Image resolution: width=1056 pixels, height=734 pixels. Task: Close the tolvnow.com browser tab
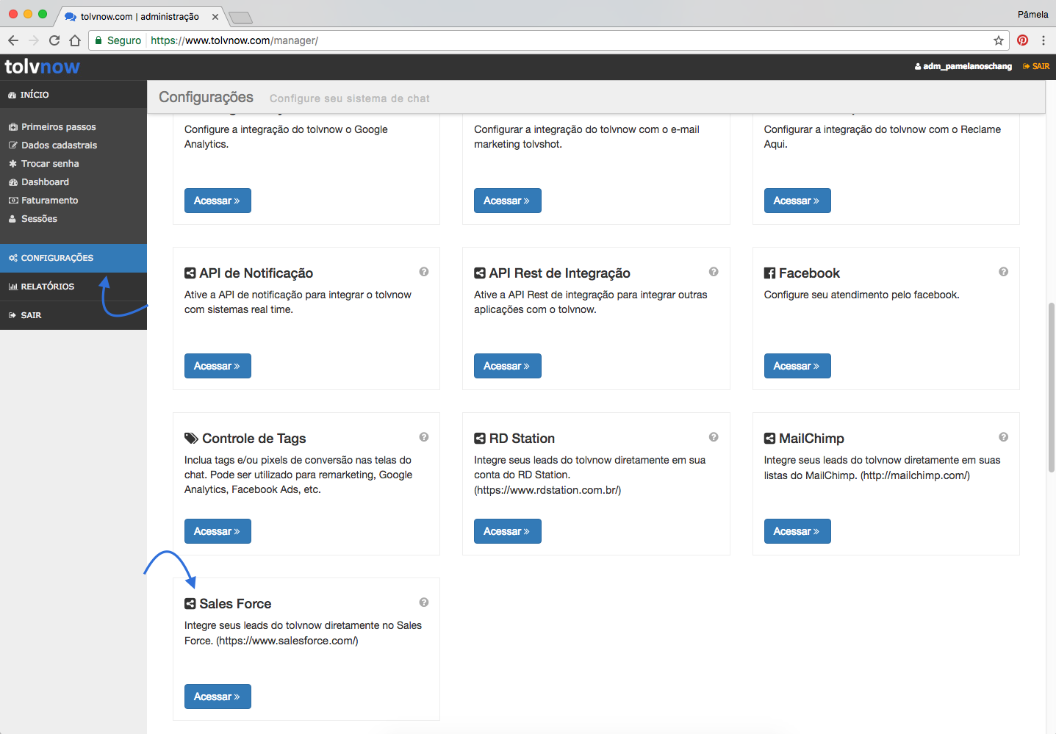pyautogui.click(x=215, y=17)
